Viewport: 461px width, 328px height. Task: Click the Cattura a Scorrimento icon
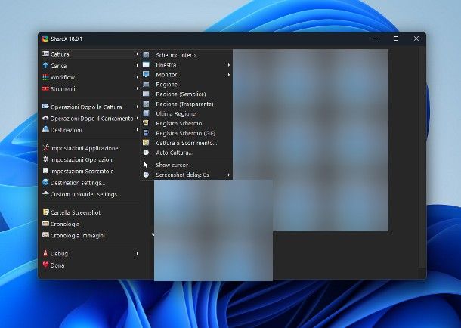[146, 143]
